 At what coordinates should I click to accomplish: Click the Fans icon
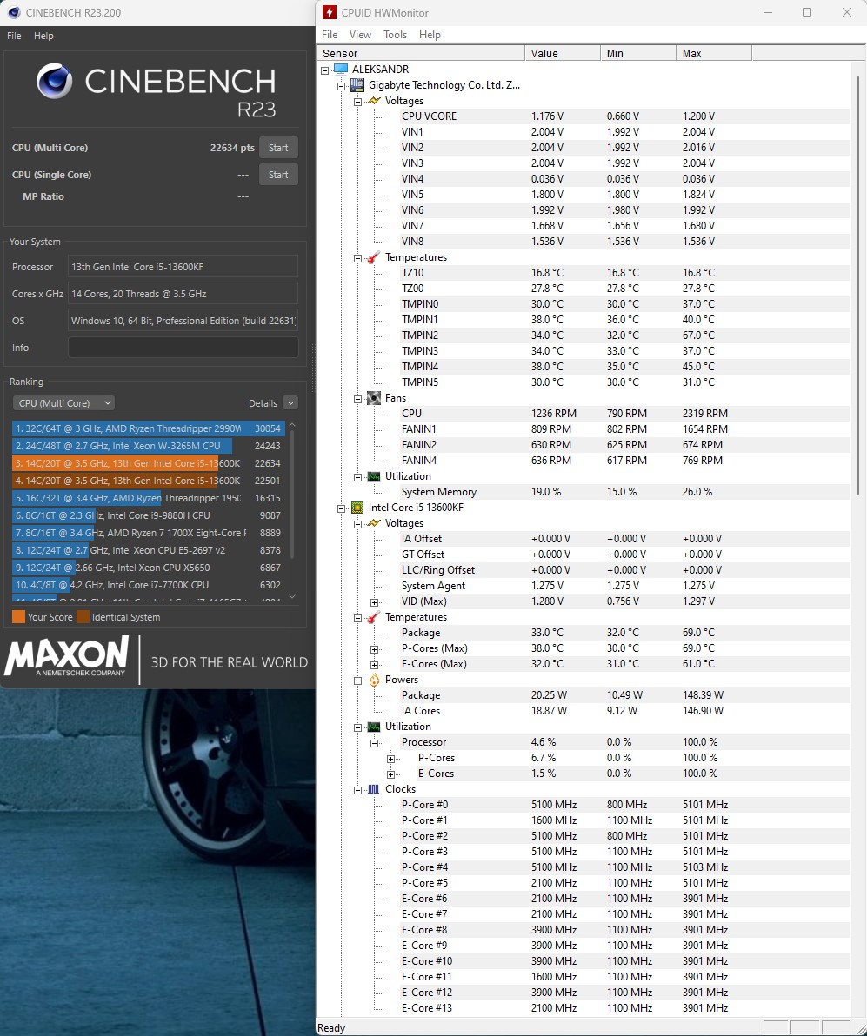pyautogui.click(x=374, y=398)
